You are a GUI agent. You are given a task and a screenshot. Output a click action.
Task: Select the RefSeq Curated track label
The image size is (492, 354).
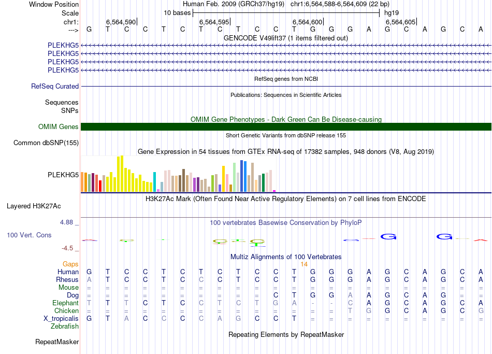55,87
